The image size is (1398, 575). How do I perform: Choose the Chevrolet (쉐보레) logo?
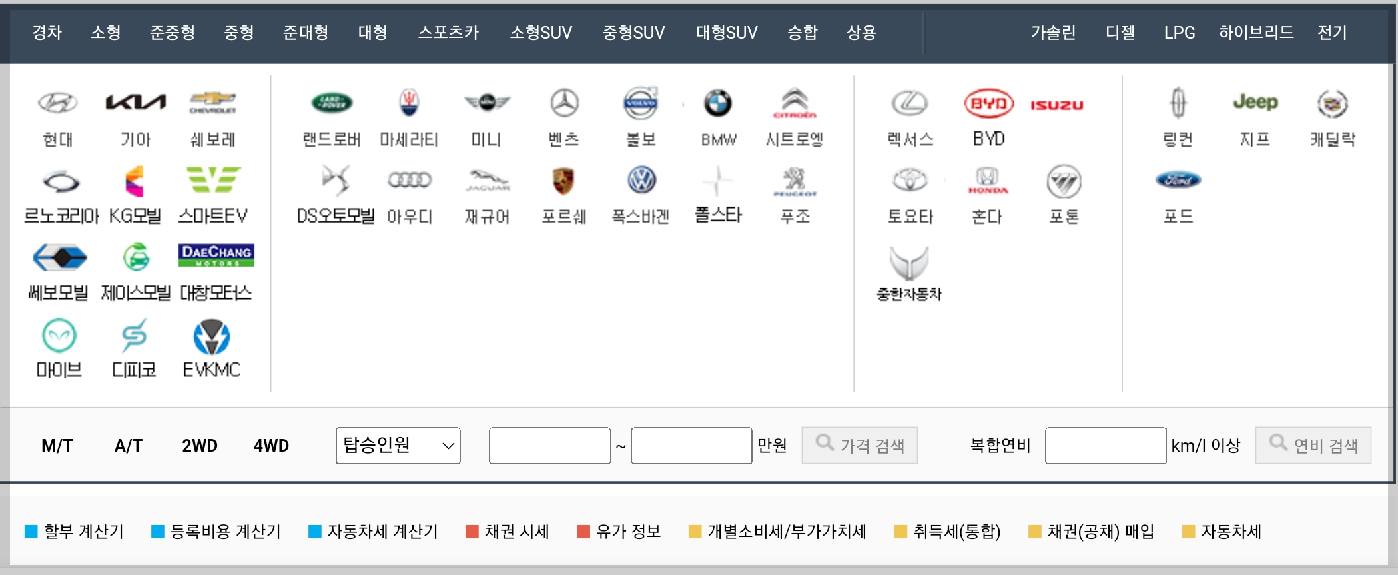click(212, 103)
